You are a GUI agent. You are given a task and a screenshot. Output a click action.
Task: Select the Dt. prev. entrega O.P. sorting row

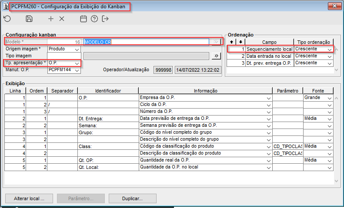(280, 63)
